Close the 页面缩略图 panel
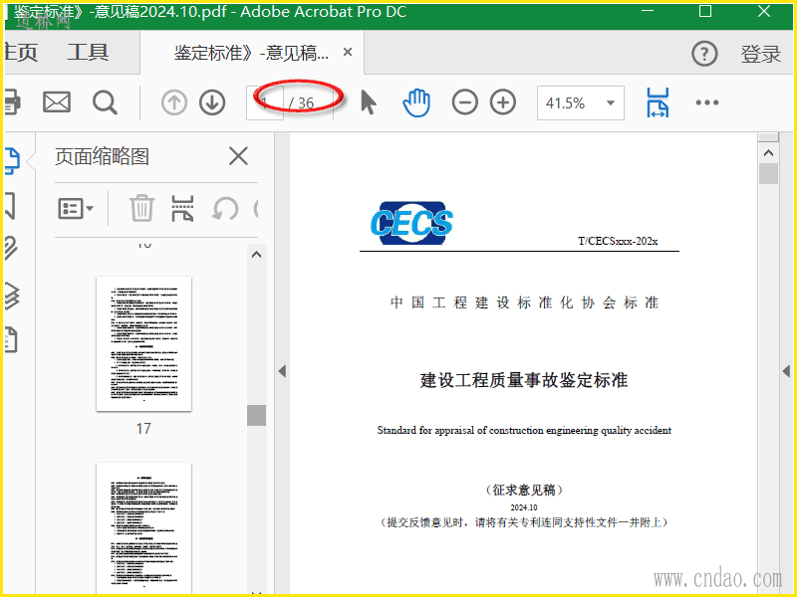Screen dimensions: 797x597 point(238,156)
